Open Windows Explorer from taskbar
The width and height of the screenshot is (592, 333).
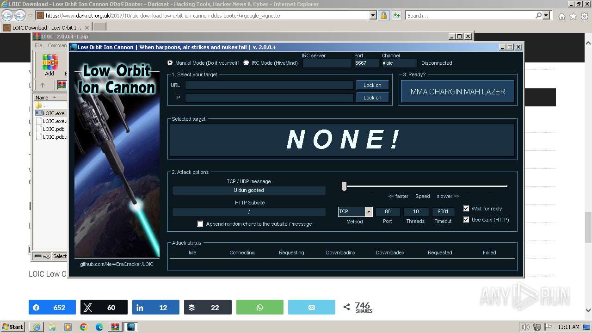(x=52, y=327)
